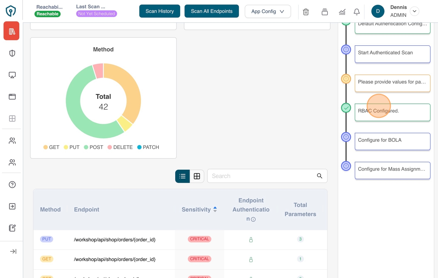Expand the Dennis user menu chevron
This screenshot has width=438, height=278.
[x=414, y=11]
